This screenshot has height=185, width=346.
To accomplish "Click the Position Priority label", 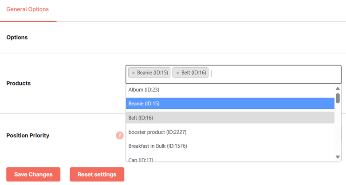I will [28, 135].
